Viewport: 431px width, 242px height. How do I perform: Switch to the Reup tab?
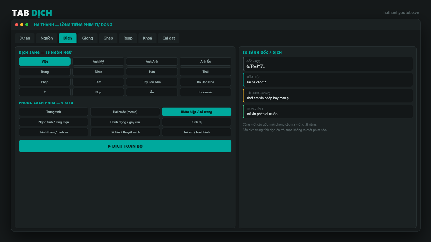coord(128,38)
